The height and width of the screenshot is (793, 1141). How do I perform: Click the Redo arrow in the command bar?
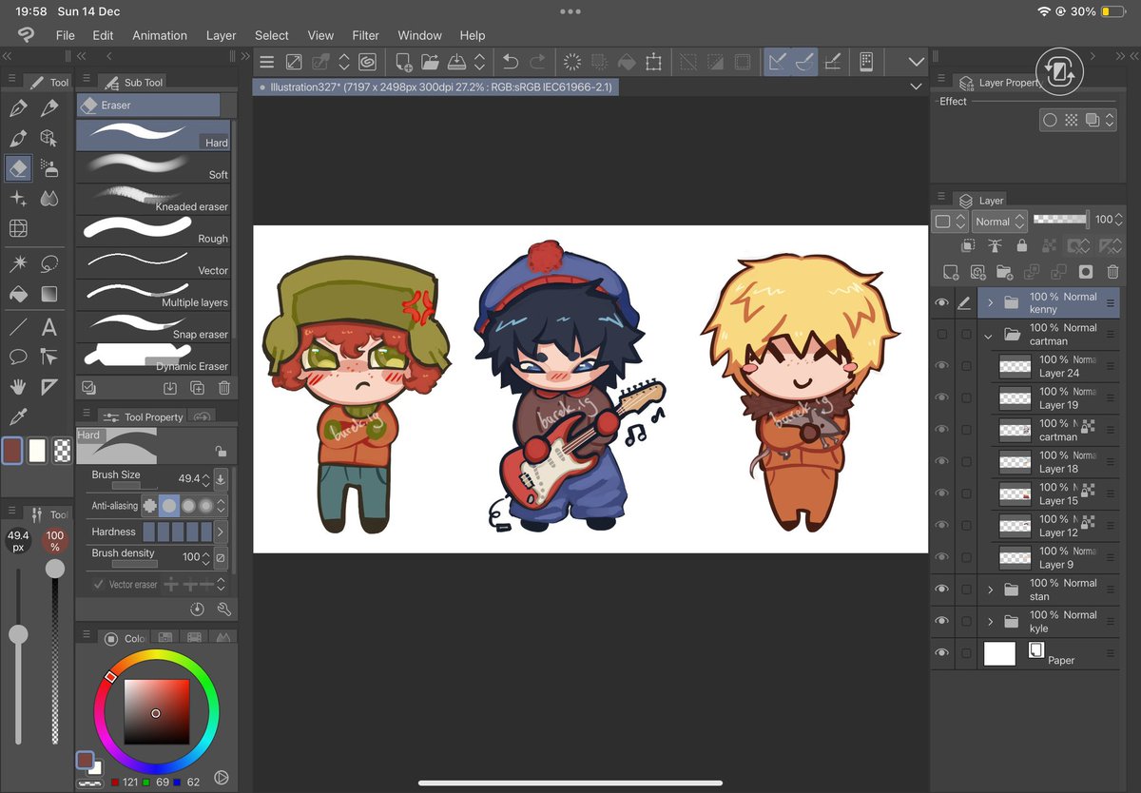(538, 62)
